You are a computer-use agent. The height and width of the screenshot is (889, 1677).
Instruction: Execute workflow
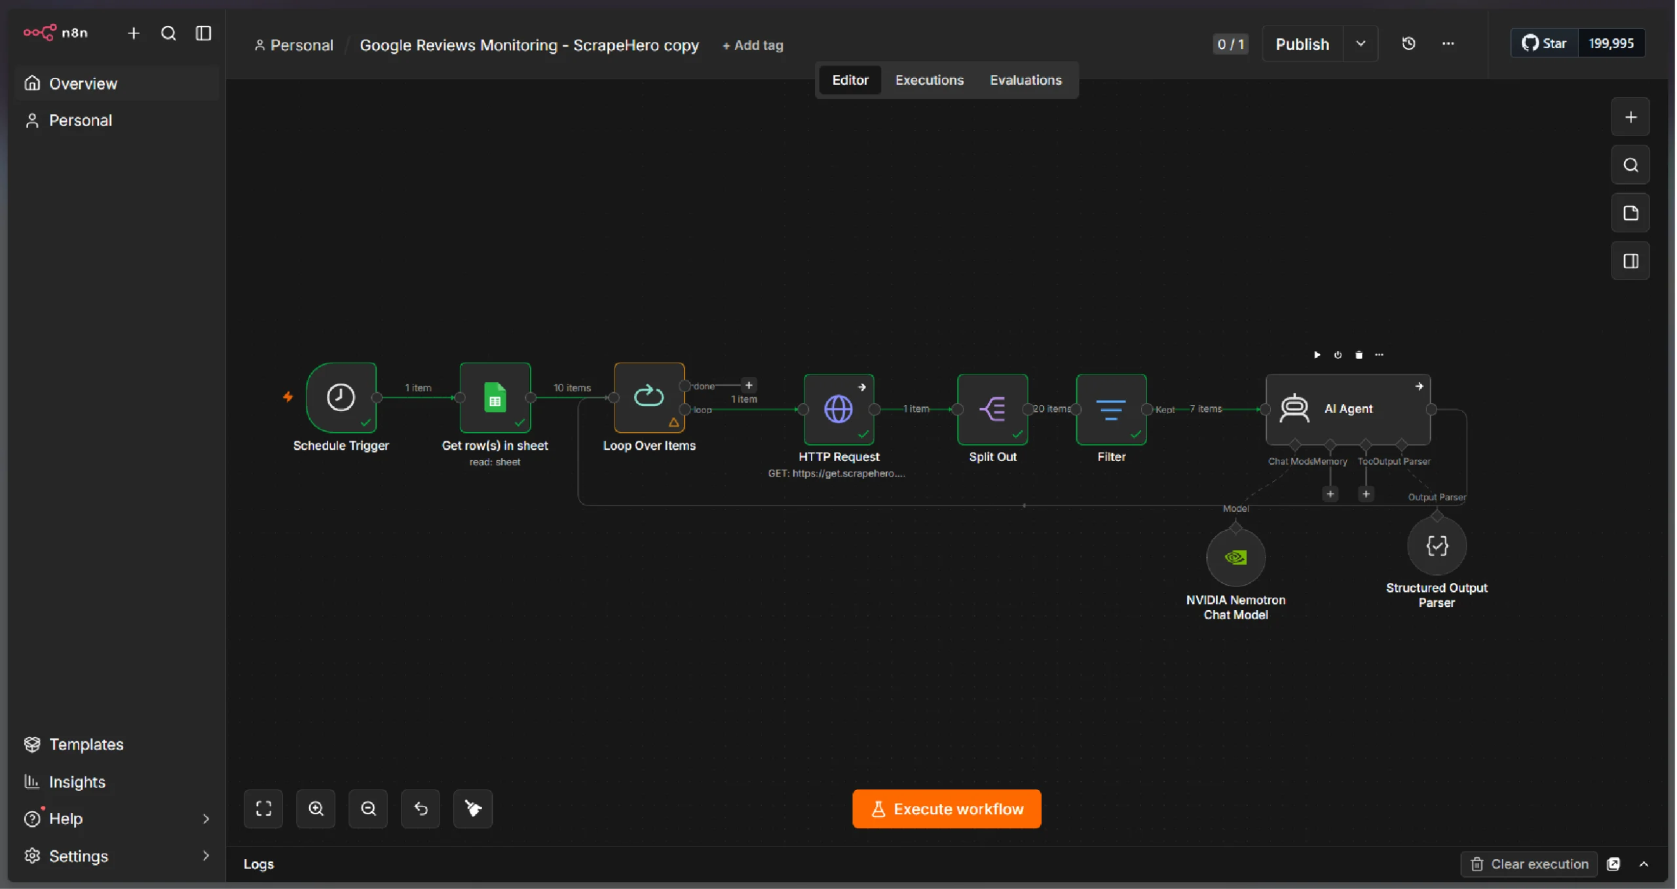(947, 809)
